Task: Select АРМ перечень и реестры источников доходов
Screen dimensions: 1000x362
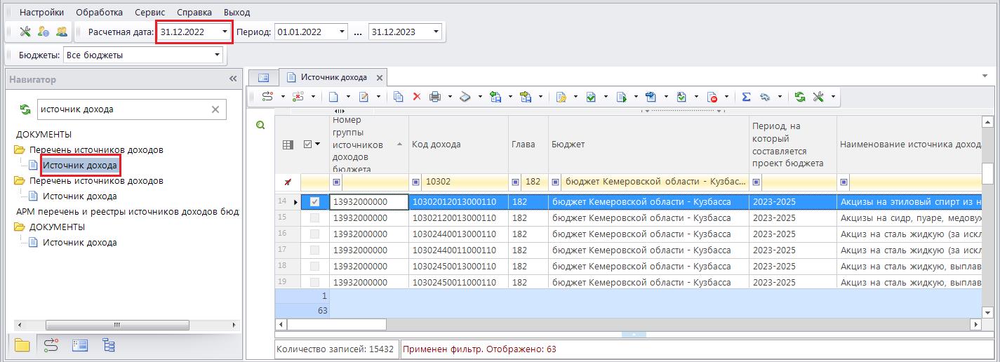Action: [128, 212]
